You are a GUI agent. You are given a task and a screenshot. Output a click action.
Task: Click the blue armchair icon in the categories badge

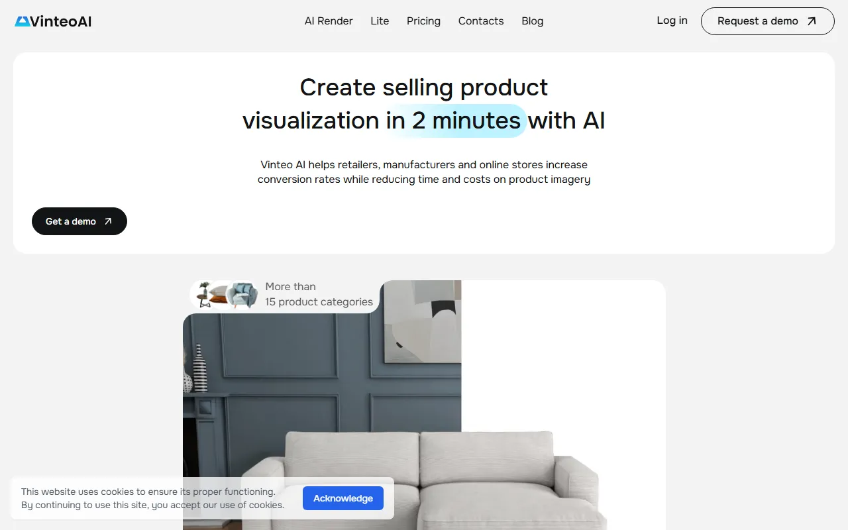click(242, 295)
